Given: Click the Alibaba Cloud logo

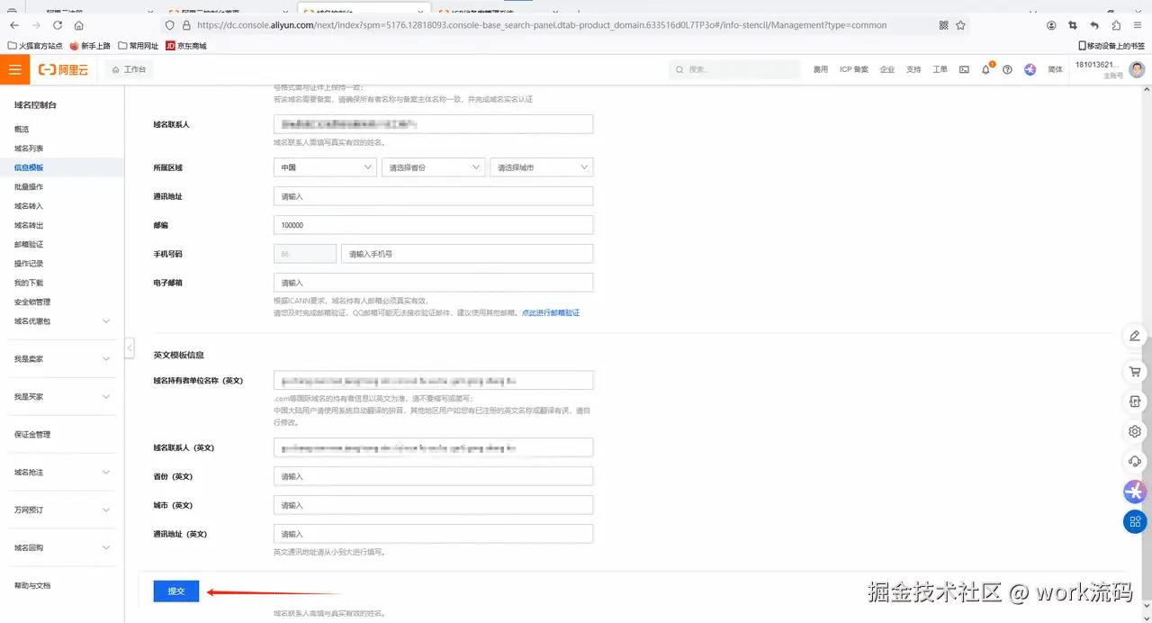Looking at the screenshot, I should pyautogui.click(x=61, y=68).
